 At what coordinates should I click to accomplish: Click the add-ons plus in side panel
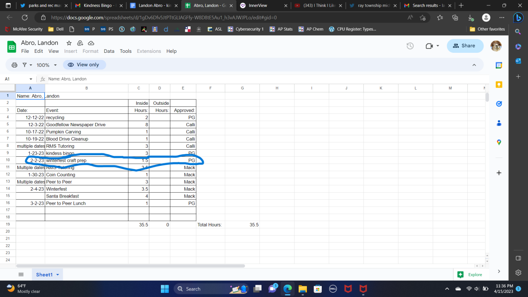[x=499, y=173]
